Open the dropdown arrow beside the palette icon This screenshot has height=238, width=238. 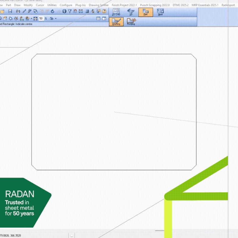[32, 19]
